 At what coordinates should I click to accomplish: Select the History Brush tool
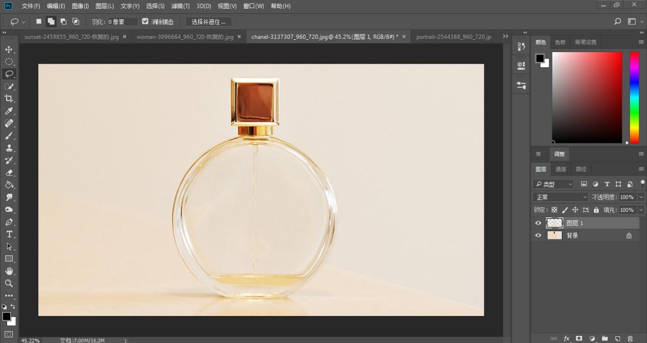[x=9, y=160]
